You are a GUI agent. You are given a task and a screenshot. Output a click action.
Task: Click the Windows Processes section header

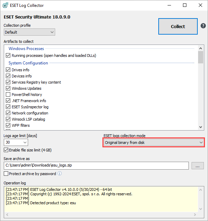click(26, 49)
